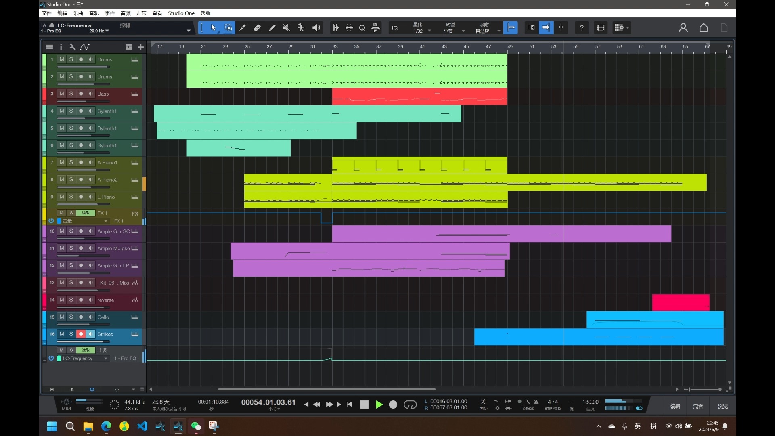The height and width of the screenshot is (436, 775).
Task: Return to zero in transport
Action: click(x=350, y=405)
